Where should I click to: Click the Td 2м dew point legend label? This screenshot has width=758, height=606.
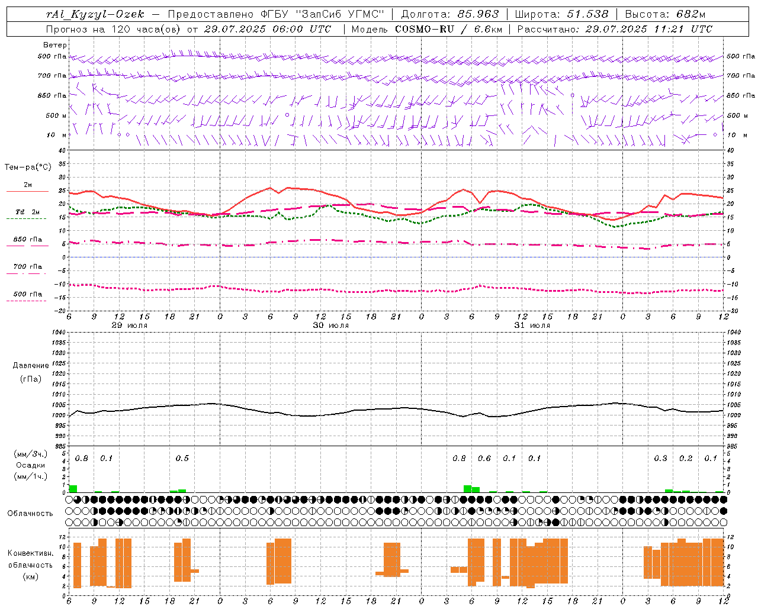[x=28, y=212]
